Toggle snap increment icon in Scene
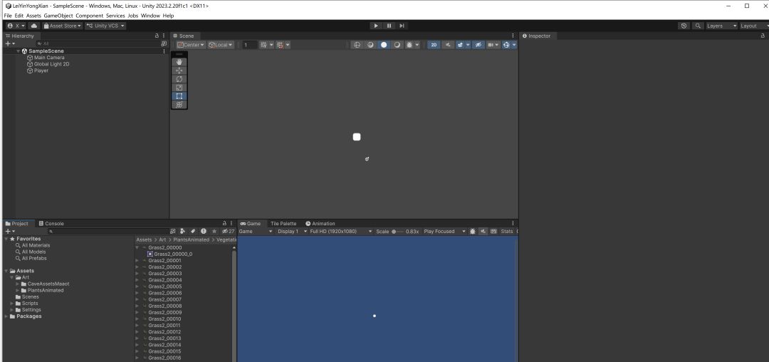This screenshot has width=769, height=362. point(280,45)
